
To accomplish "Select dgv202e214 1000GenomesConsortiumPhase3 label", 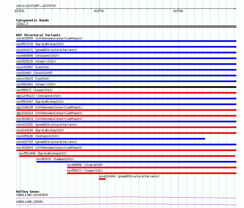I will [x=49, y=113].
